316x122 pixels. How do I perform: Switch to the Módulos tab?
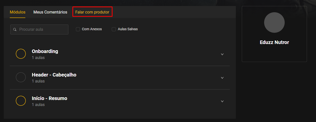(x=18, y=12)
